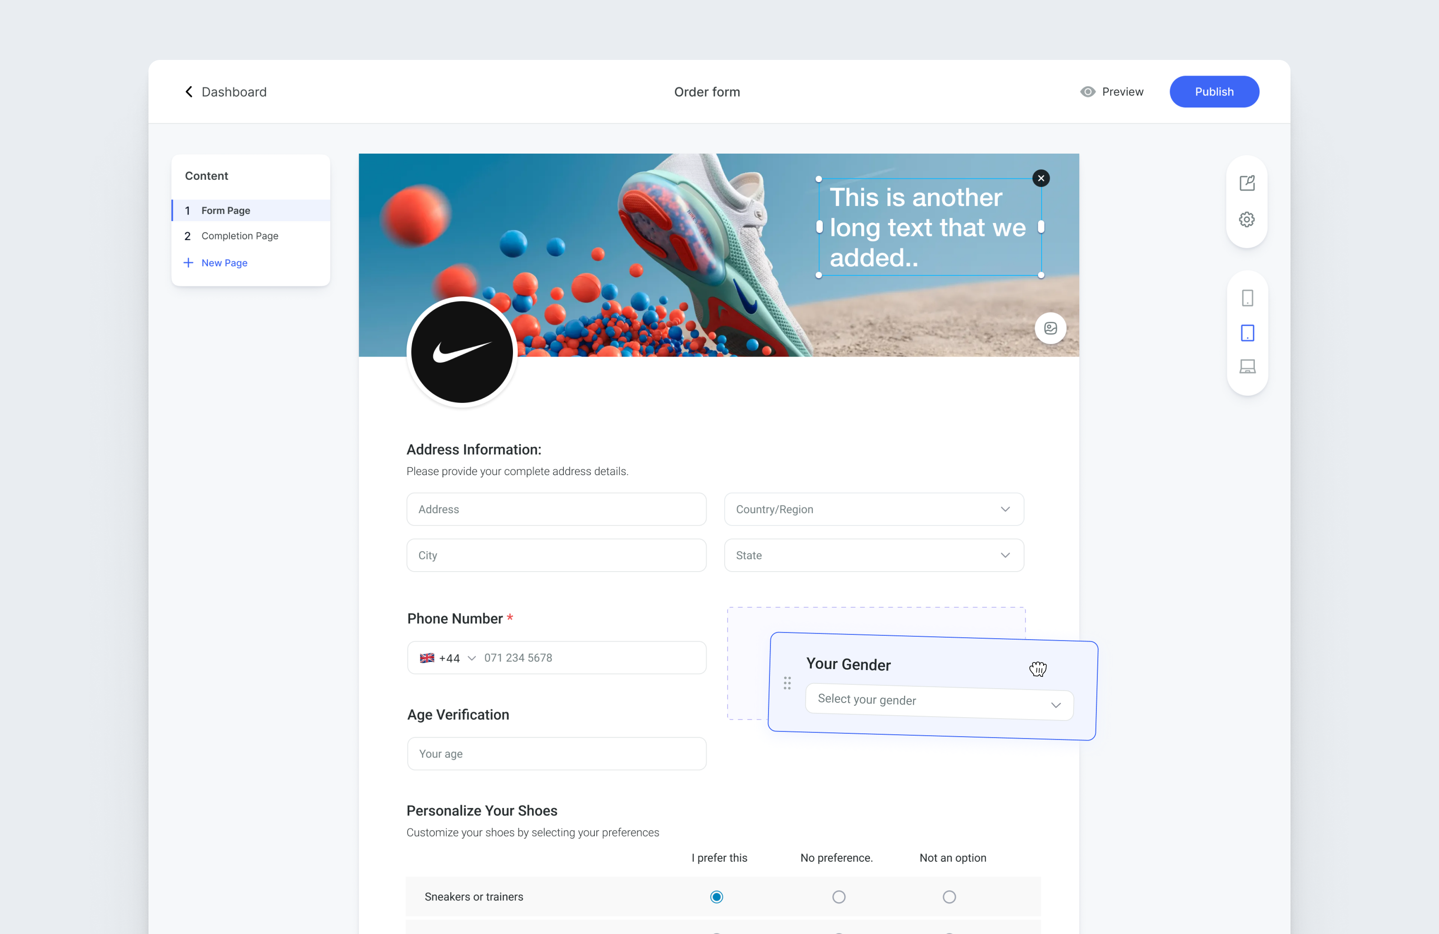Image resolution: width=1439 pixels, height=934 pixels.
Task: Select 'Not an option' for Sneakers or trainers
Action: pyautogui.click(x=949, y=896)
